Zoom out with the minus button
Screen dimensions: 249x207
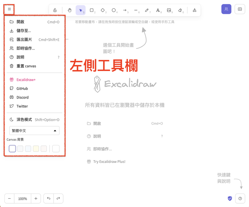9,199
